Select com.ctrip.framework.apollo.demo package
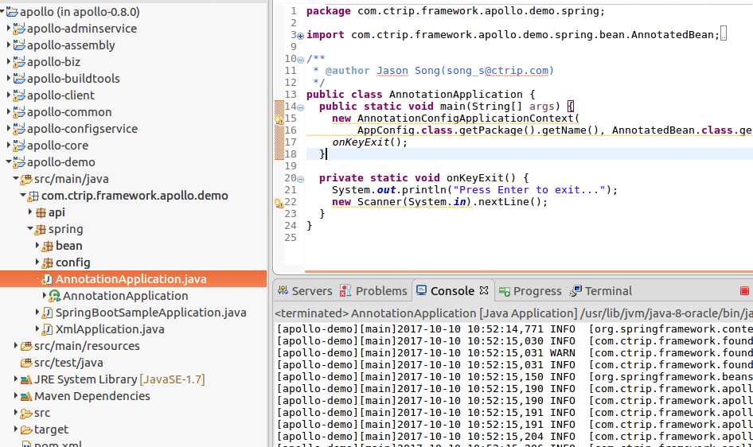This screenshot has height=447, width=753. click(135, 196)
